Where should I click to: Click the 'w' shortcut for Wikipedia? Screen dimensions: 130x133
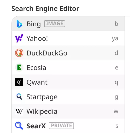click(x=116, y=111)
